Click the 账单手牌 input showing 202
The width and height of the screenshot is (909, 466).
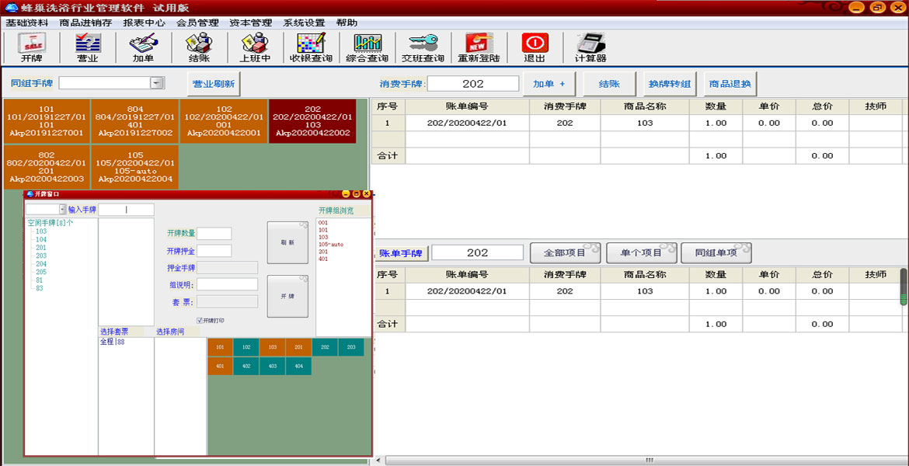[x=478, y=252]
